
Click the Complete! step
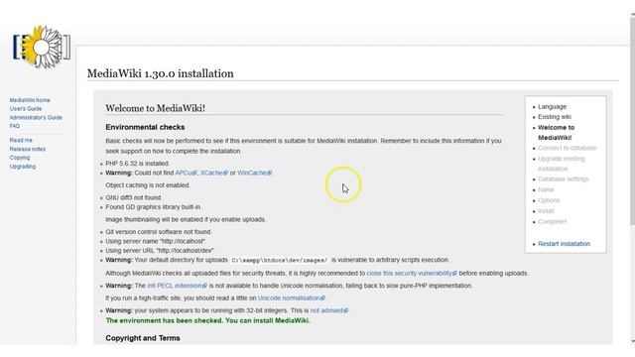pyautogui.click(x=552, y=221)
